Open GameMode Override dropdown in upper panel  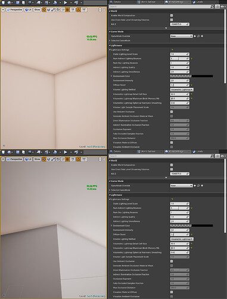click(181, 36)
